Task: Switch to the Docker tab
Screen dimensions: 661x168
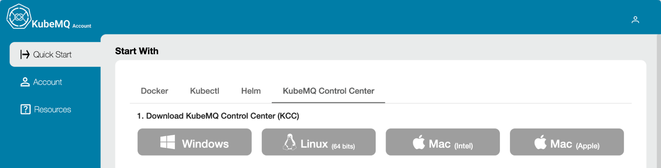Action: tap(154, 91)
